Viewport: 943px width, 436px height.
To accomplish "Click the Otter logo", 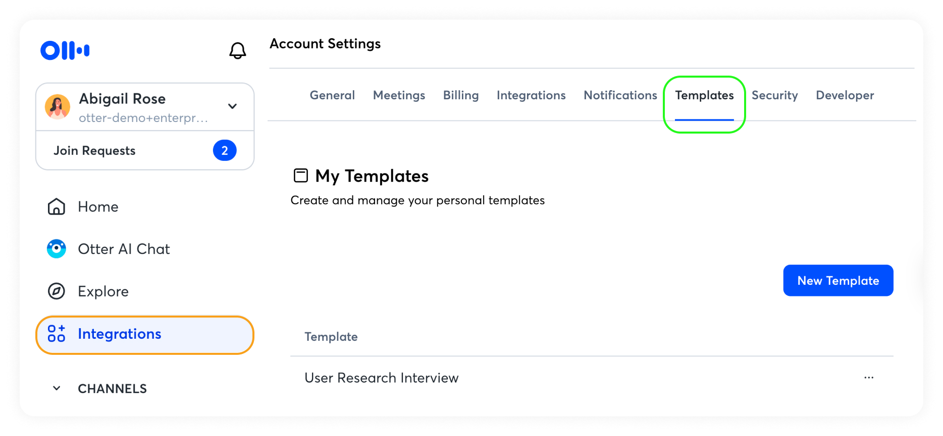I will coord(65,50).
